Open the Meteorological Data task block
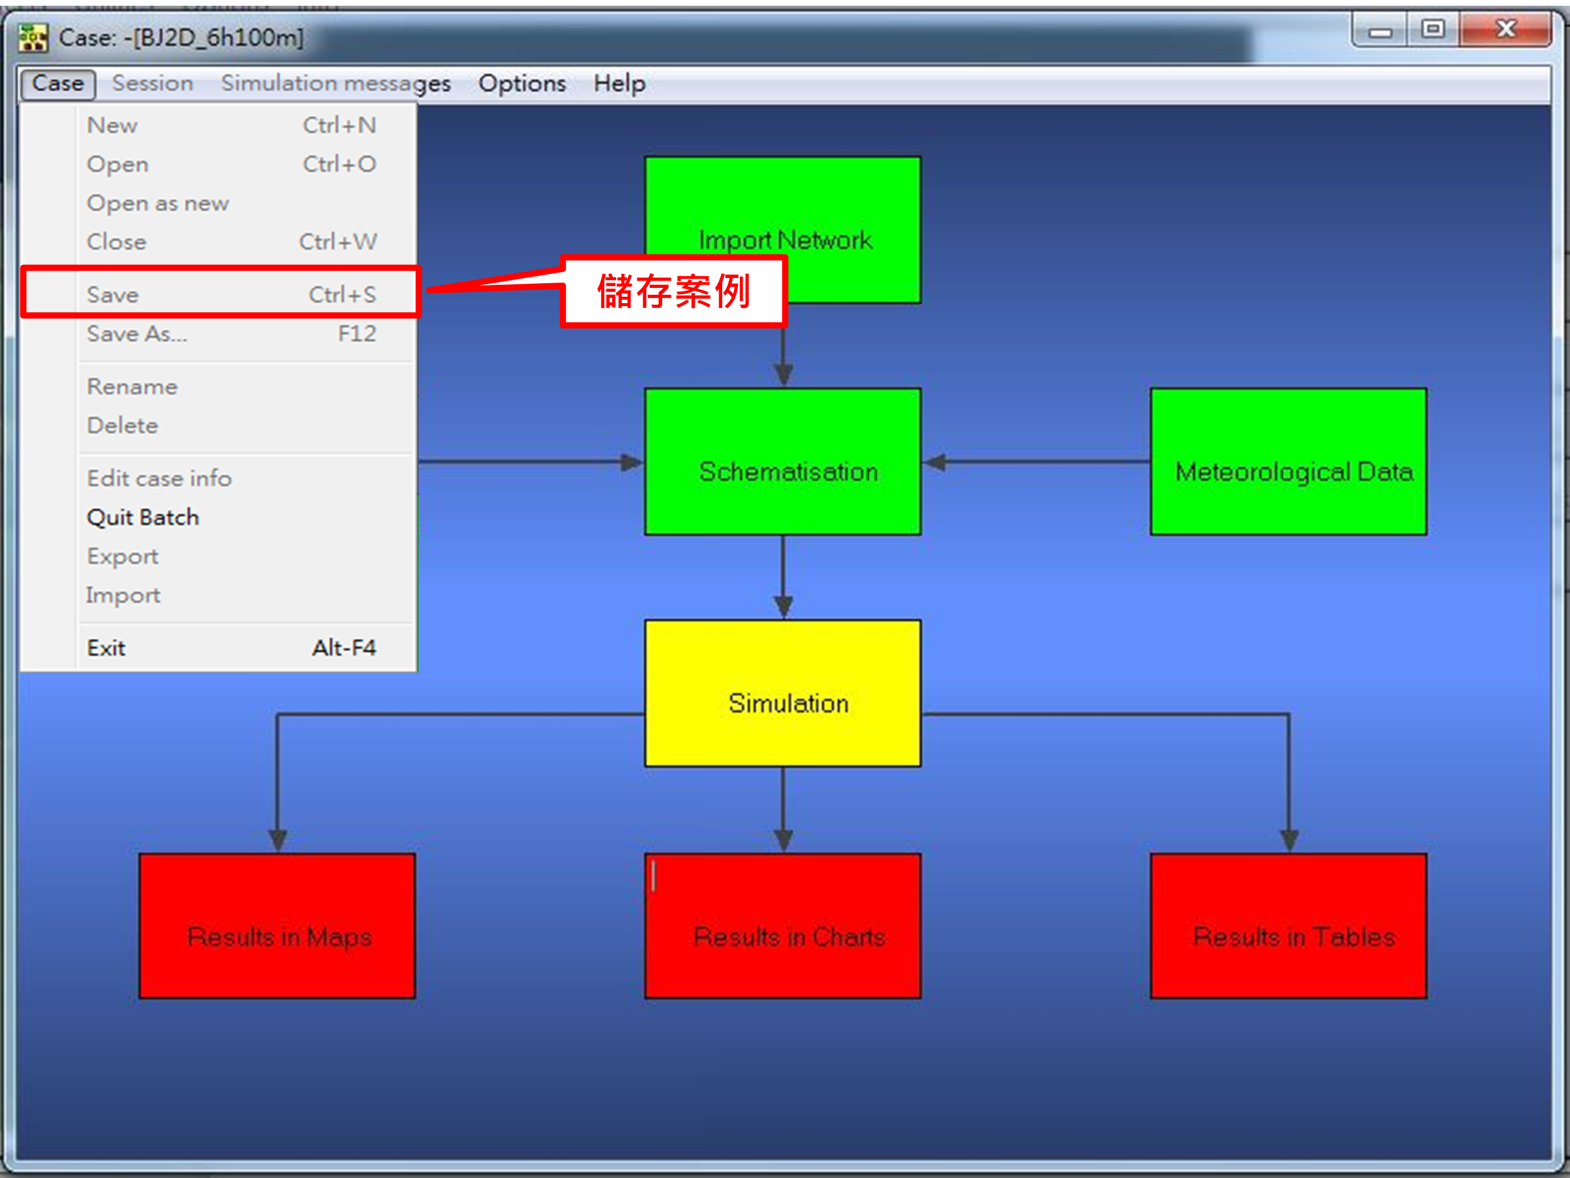 click(1288, 462)
